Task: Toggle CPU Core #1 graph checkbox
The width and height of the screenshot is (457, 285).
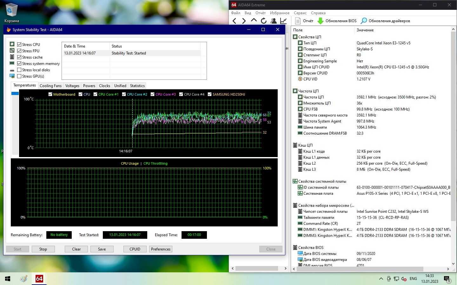Action: pos(95,94)
